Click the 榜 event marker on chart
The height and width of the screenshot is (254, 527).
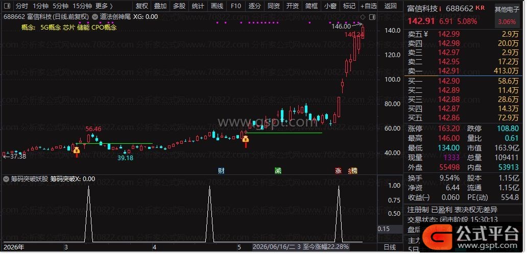pyautogui.click(x=353, y=171)
